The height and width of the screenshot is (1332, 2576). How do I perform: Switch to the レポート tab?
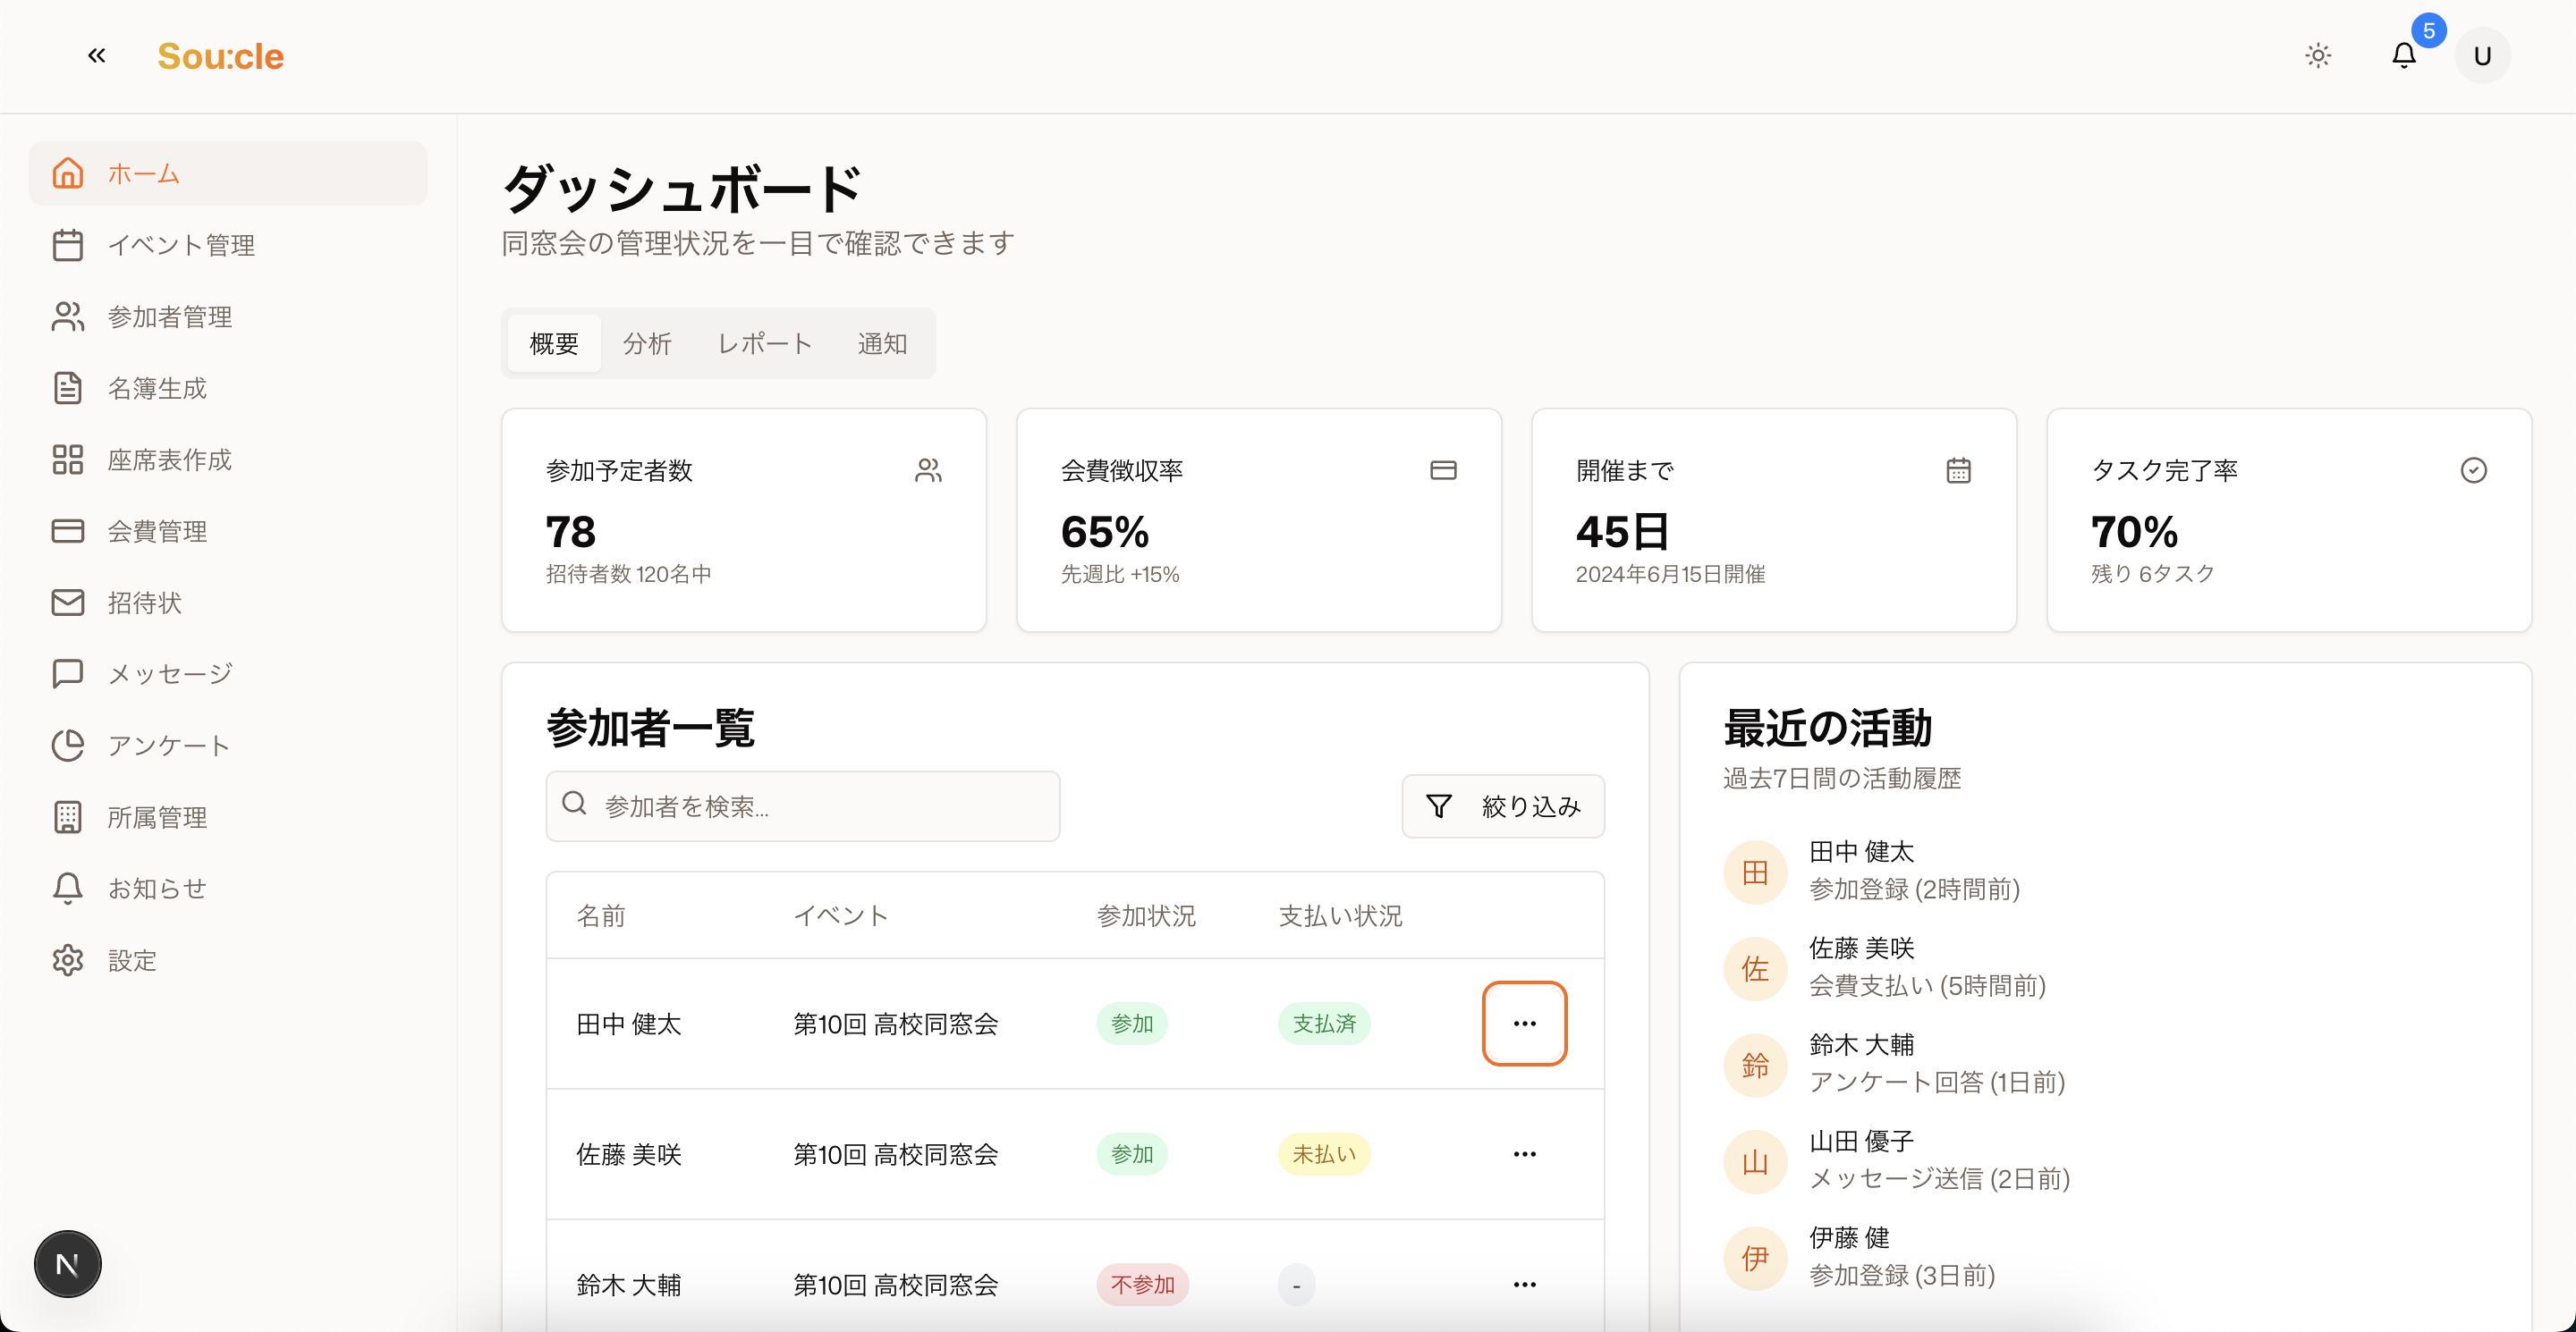[765, 344]
